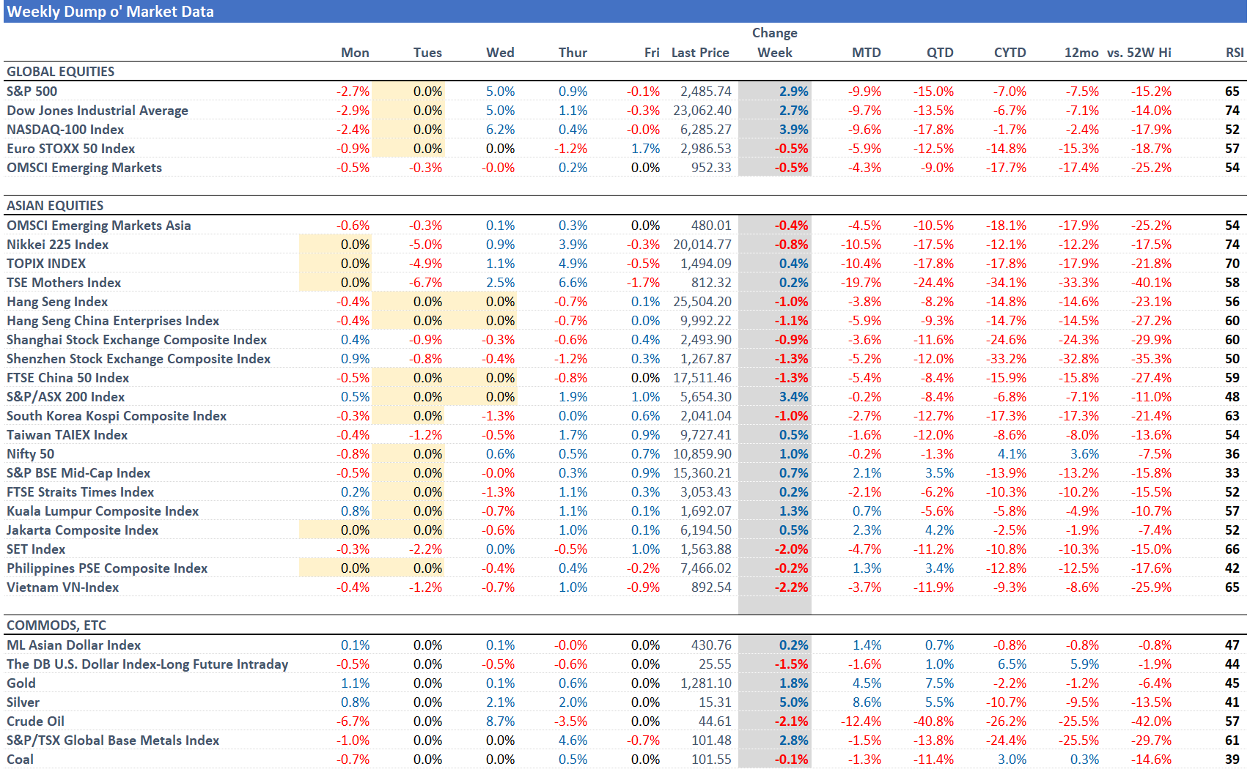The width and height of the screenshot is (1250, 772).
Task: Select the Silver weekly change 5.0% cell
Action: [793, 702]
